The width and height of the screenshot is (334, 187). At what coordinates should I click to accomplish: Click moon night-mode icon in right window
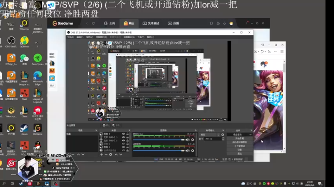[269, 51]
